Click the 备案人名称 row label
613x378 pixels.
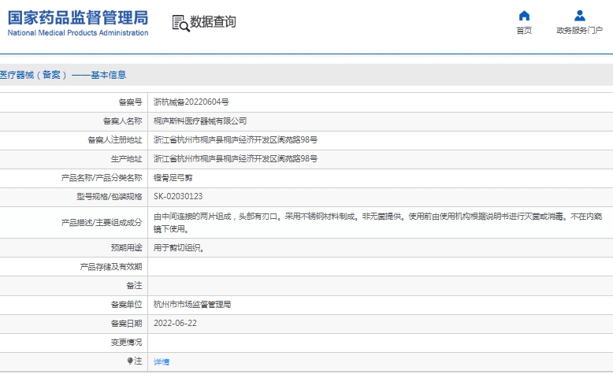tap(122, 121)
